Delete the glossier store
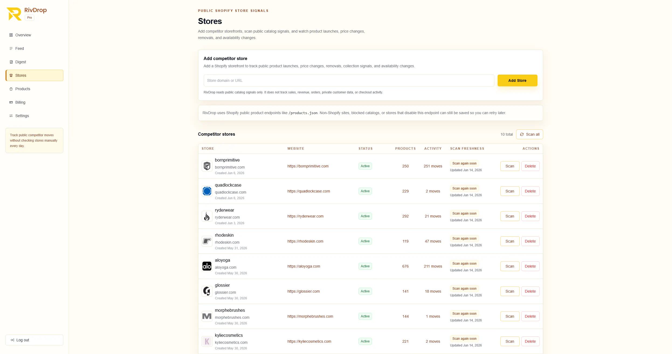Viewport: 672px width, 354px height. pyautogui.click(x=530, y=291)
